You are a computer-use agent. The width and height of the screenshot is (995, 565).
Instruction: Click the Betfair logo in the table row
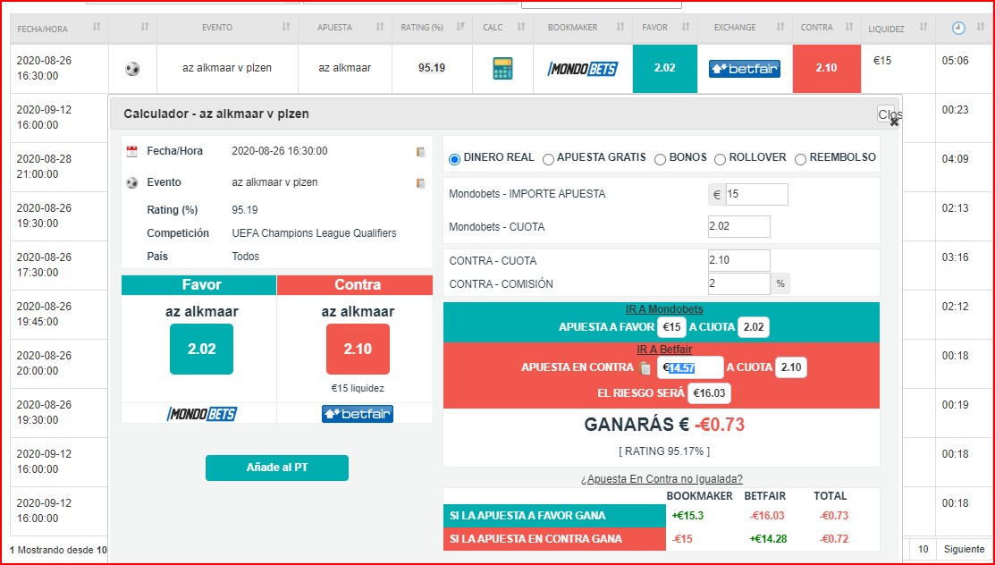[745, 69]
